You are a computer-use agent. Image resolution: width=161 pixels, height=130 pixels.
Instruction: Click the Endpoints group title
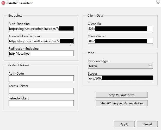click(x=15, y=16)
